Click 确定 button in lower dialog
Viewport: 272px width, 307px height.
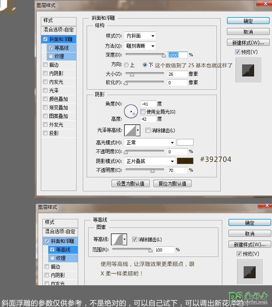coord(250,223)
